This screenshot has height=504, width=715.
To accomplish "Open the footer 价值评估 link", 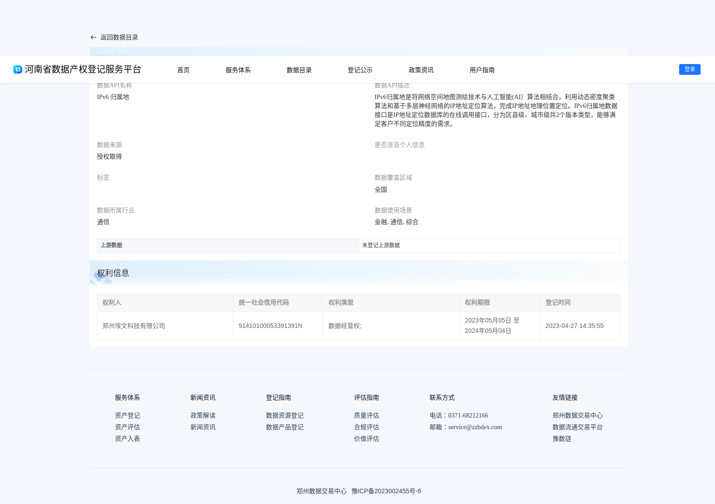I will click(x=366, y=439).
